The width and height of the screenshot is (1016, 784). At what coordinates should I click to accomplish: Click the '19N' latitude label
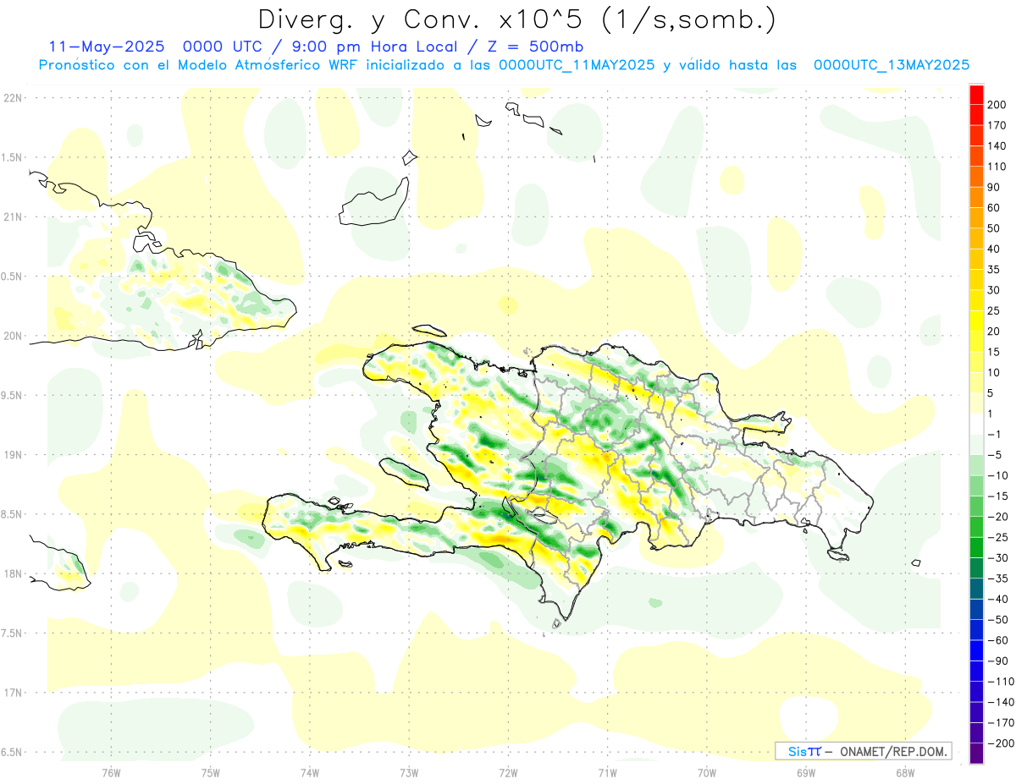tap(13, 455)
